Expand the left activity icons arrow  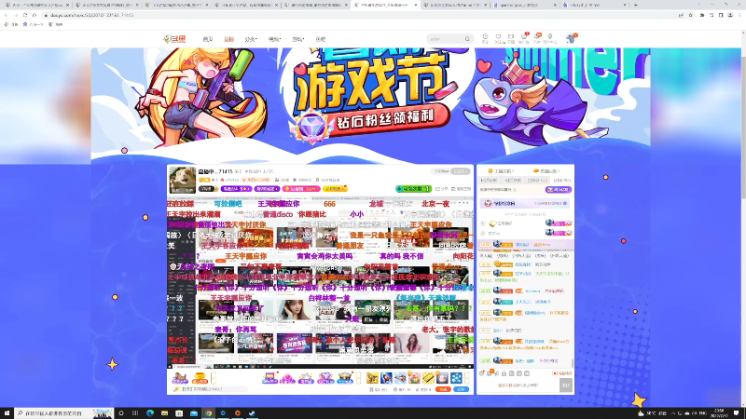click(x=214, y=378)
